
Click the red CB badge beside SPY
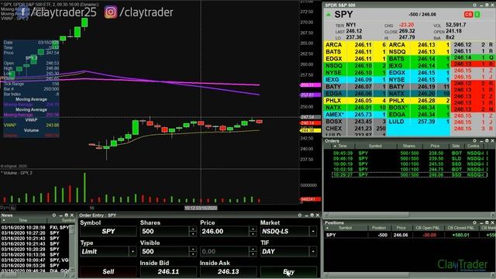coord(468,15)
